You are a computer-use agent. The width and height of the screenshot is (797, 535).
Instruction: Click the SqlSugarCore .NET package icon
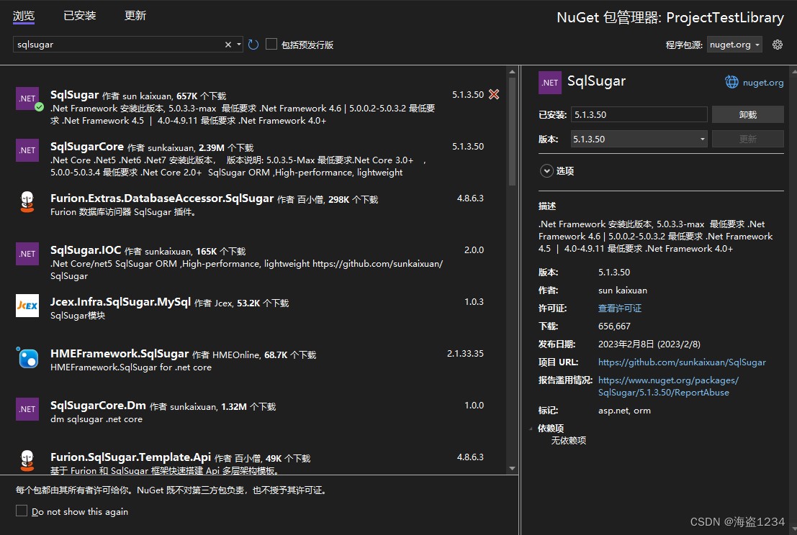coord(27,150)
